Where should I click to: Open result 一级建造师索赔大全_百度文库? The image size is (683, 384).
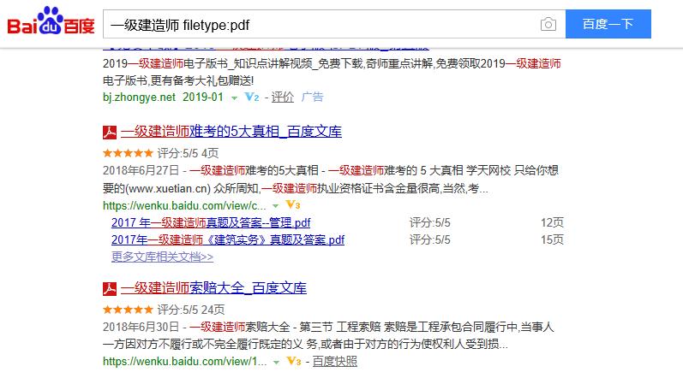click(x=213, y=288)
